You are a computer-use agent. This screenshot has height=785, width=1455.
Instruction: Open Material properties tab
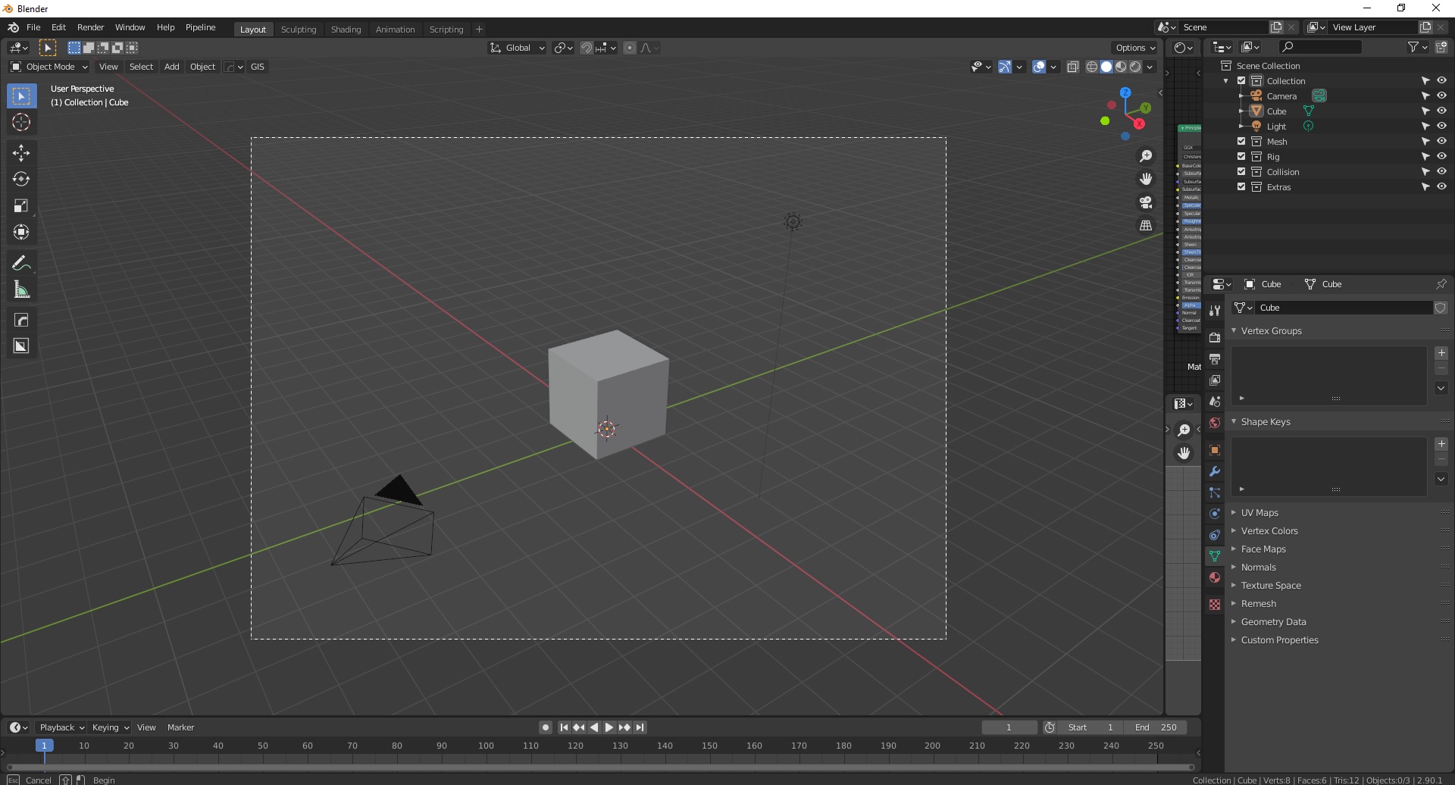(x=1215, y=577)
